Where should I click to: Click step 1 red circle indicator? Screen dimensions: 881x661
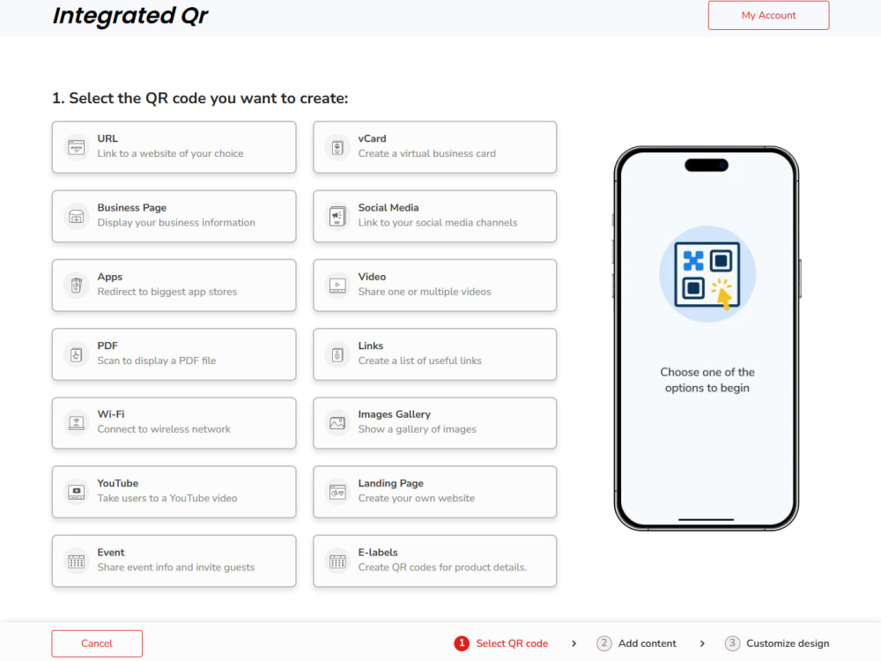(462, 643)
